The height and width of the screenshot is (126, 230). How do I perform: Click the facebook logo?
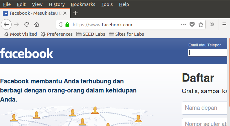[26, 53]
